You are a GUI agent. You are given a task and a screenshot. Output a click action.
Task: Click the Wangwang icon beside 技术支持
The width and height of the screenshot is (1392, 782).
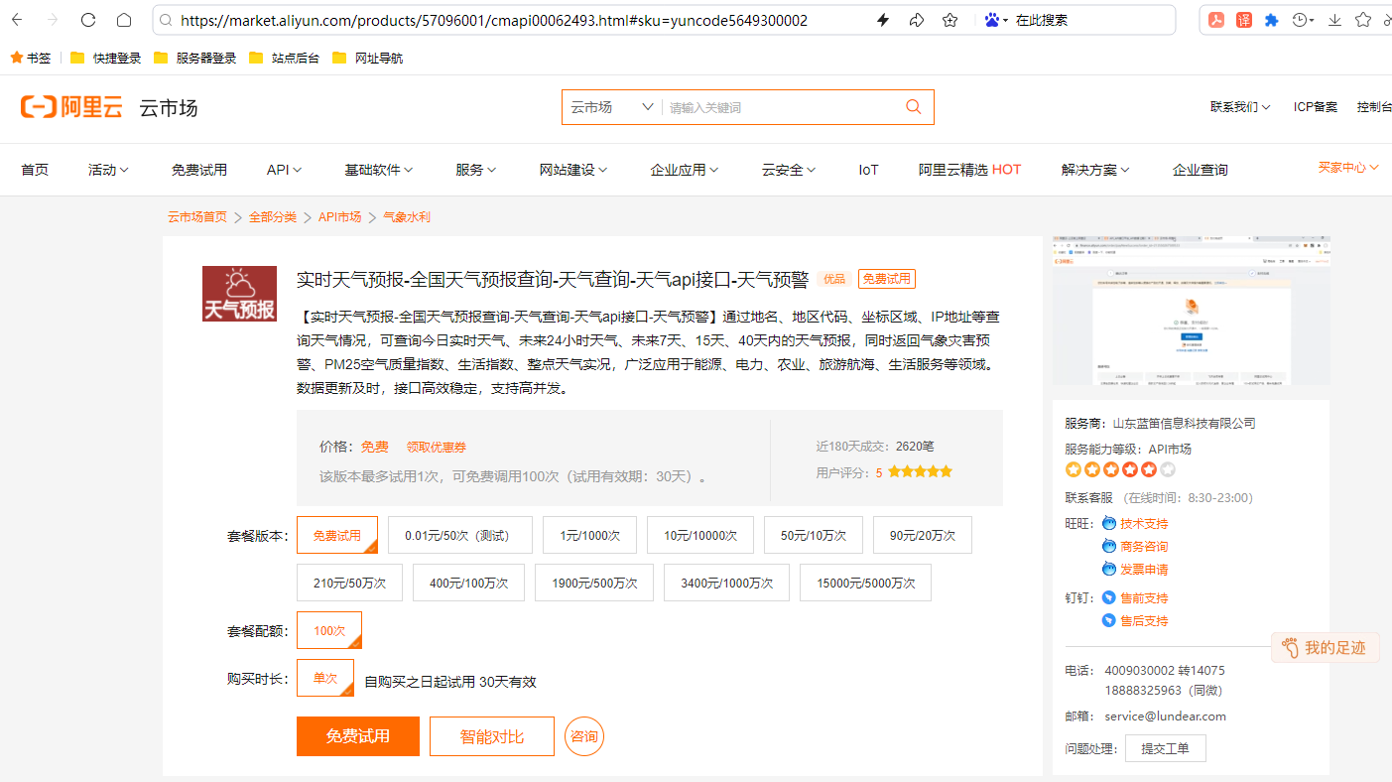coord(1108,523)
